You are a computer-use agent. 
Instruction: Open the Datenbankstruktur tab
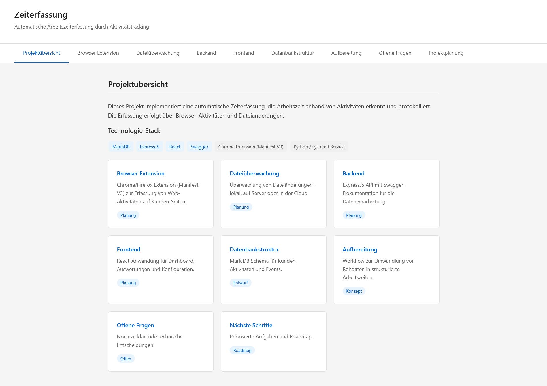point(293,53)
